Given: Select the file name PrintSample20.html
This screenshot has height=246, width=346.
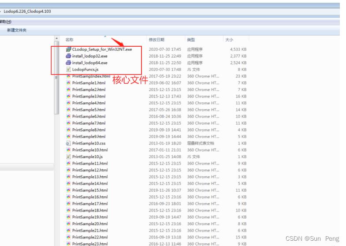Looking at the screenshot, I should 90,224.
